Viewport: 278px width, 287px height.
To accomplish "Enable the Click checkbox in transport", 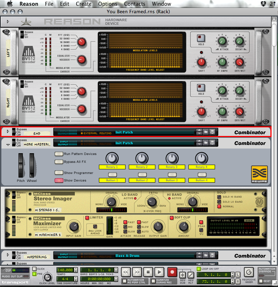I will tap(34, 269).
